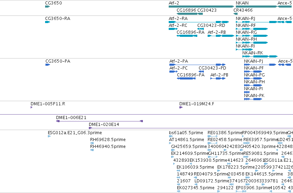The image size is (293, 193).
Task: Select the NKAIN-RJ transcript
Action: pos(257,22)
